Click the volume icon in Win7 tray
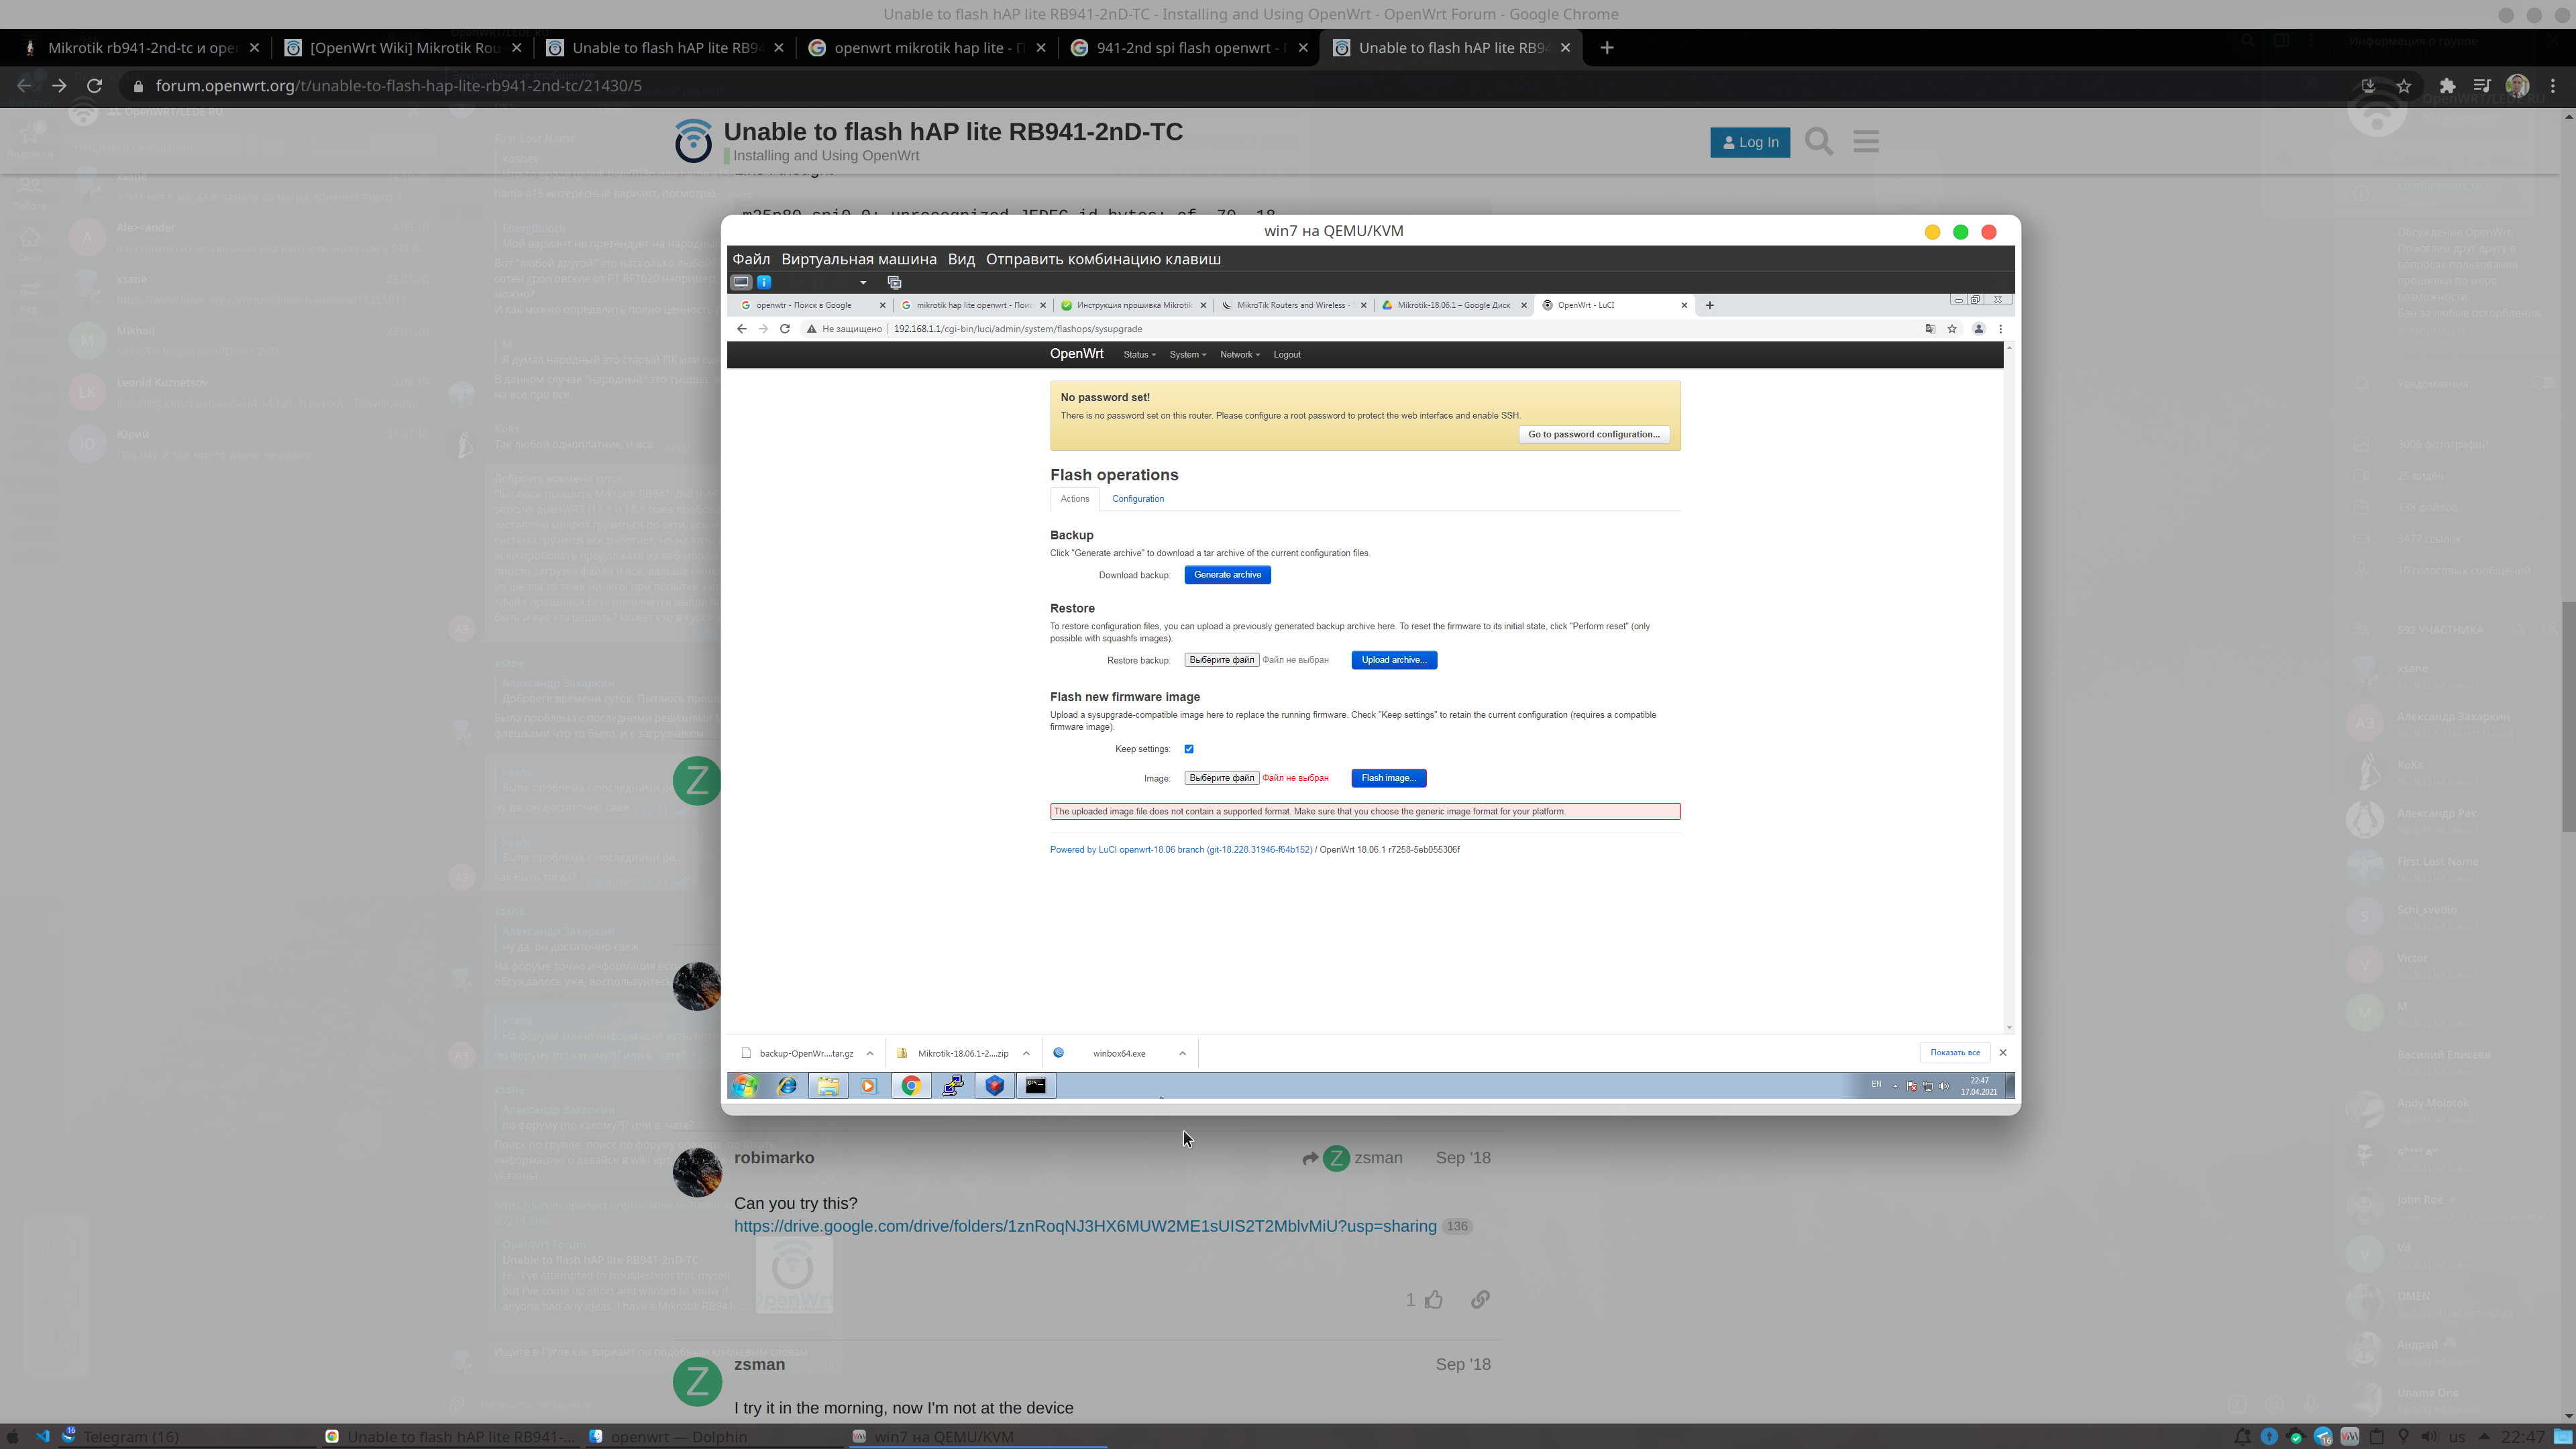This screenshot has height=1449, width=2576. (1943, 1086)
